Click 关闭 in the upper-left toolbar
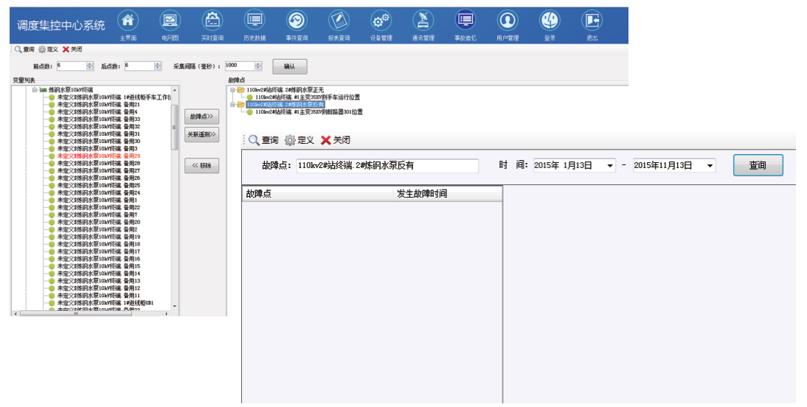 point(72,49)
